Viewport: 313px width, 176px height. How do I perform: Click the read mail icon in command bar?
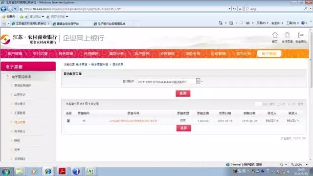click(x=242, y=23)
